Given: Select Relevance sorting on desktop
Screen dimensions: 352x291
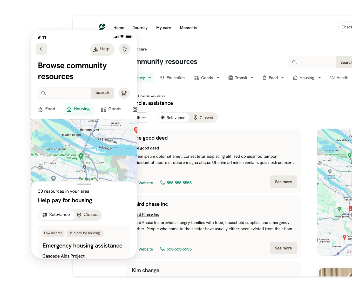Looking at the screenshot, I should [173, 118].
